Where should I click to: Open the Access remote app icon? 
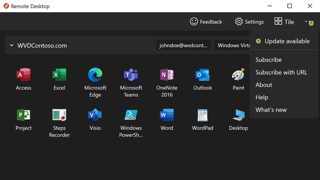23,75
